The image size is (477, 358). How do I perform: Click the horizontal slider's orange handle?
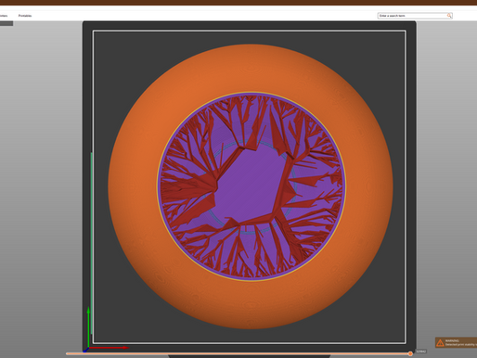pyautogui.click(x=410, y=353)
